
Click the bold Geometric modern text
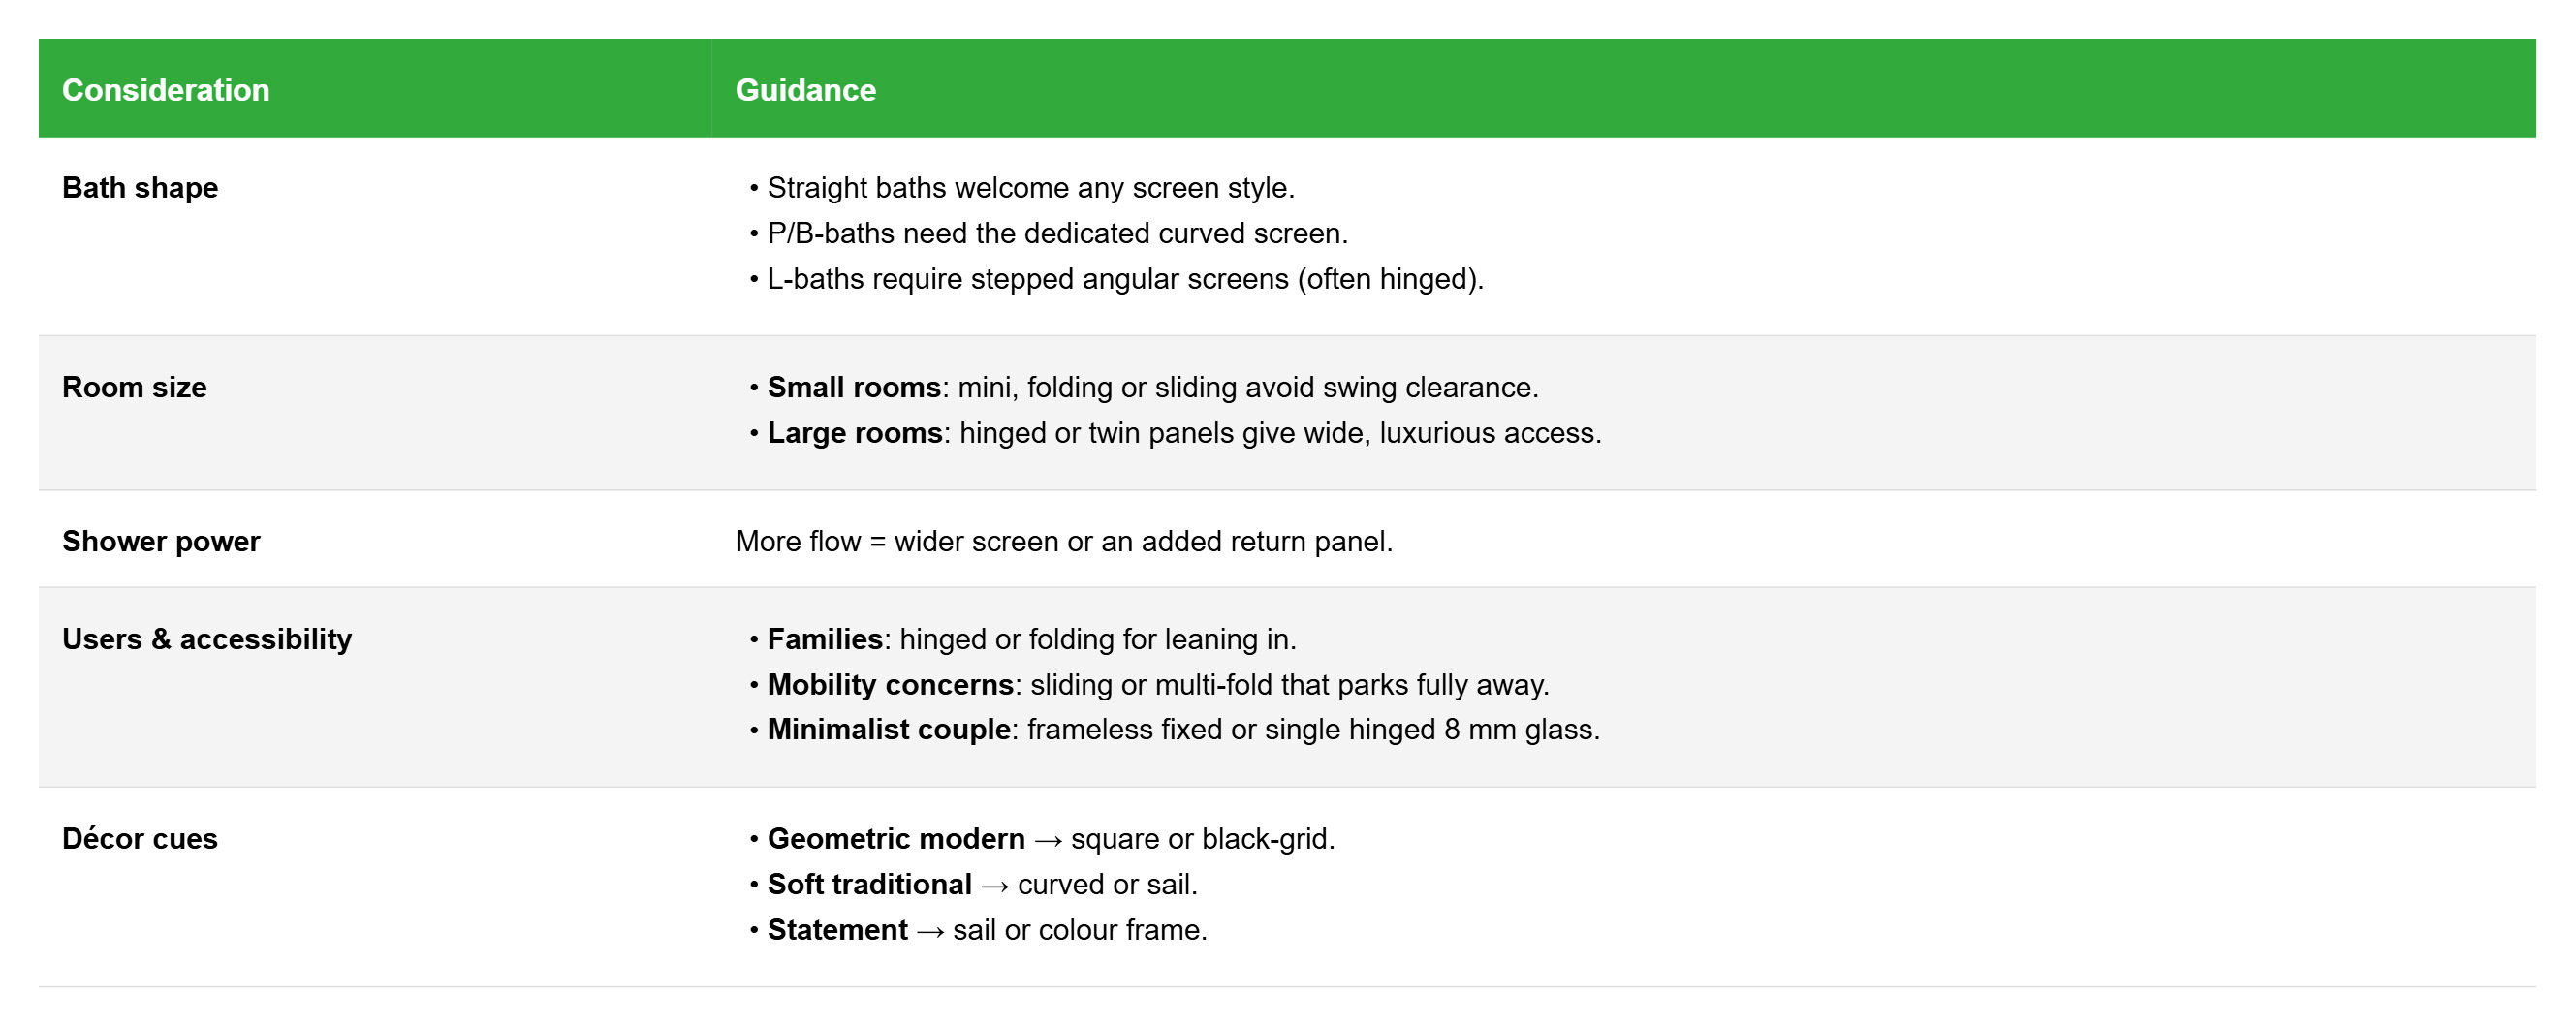click(896, 838)
